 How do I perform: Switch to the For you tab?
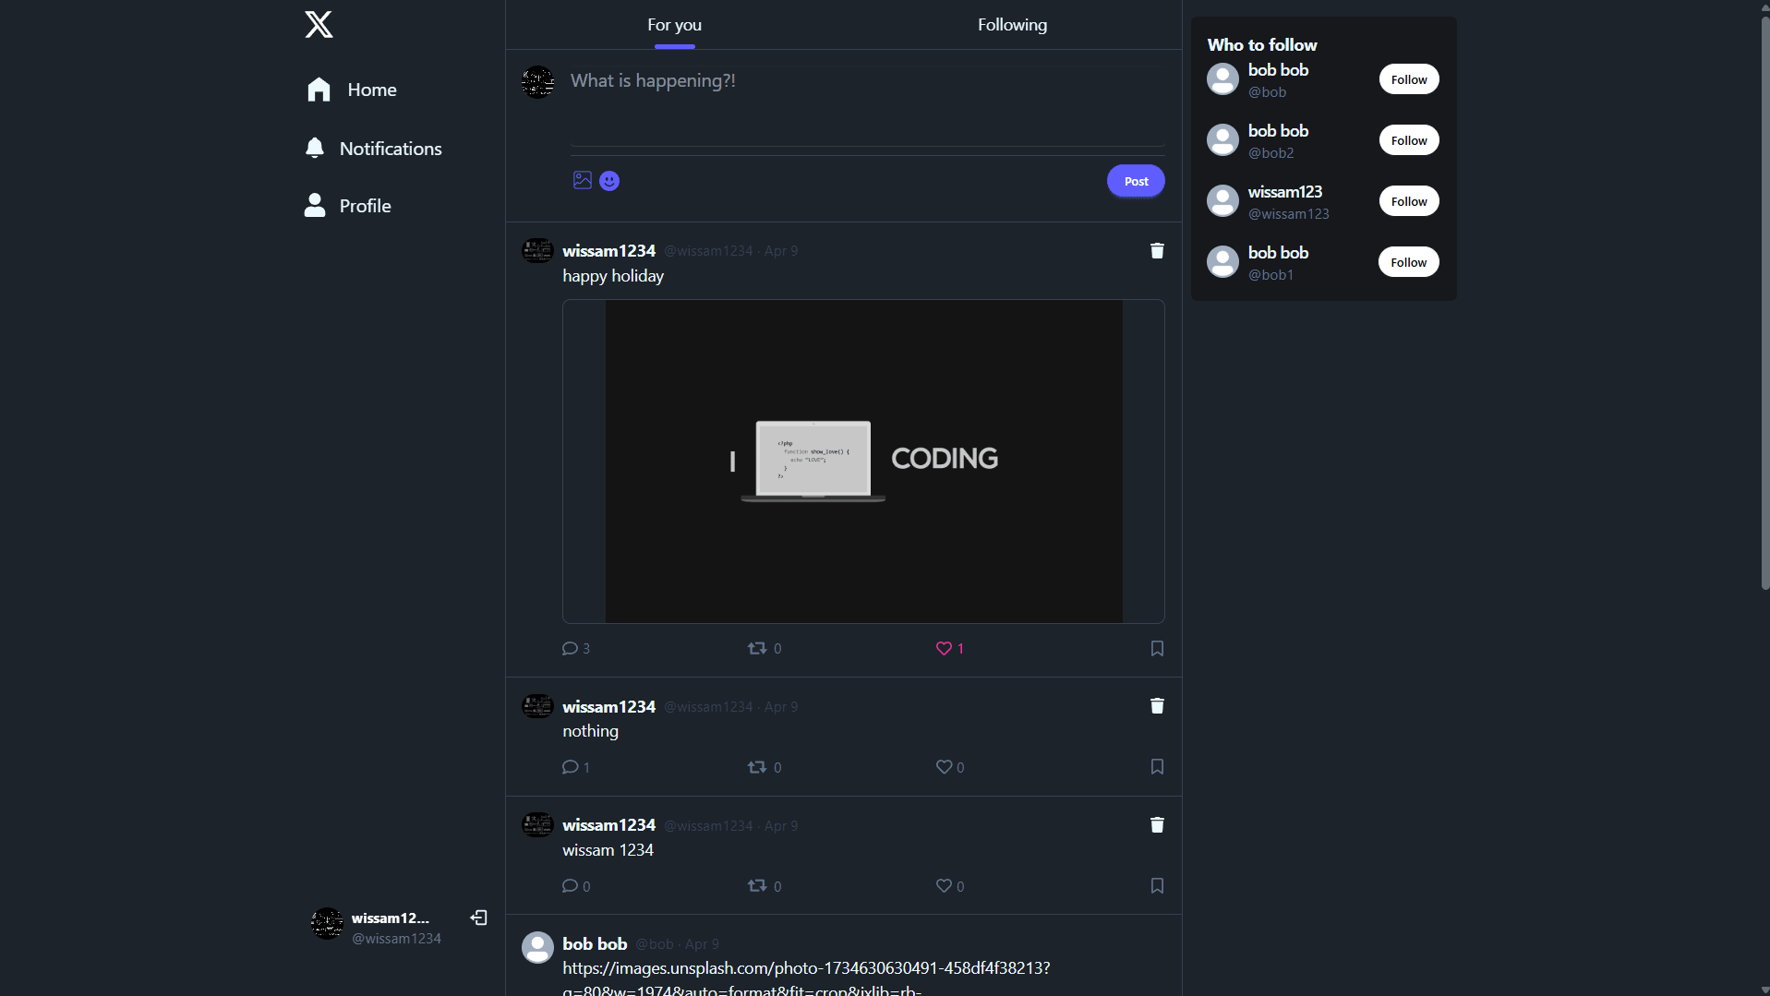[x=674, y=25]
